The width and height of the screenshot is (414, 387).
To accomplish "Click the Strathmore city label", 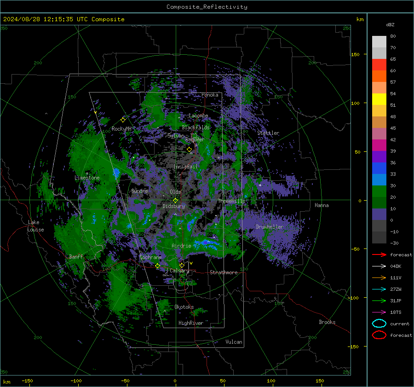I will click(x=224, y=272).
